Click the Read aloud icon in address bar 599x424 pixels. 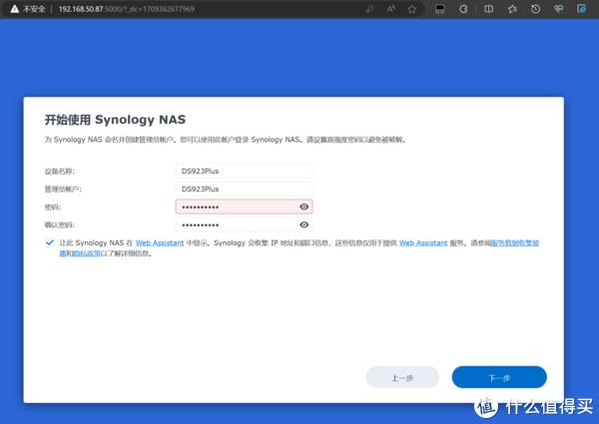coord(390,9)
